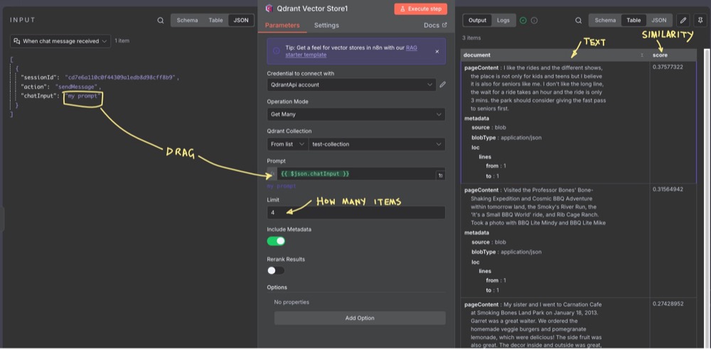
Task: Click the Qdrant Vector Store node icon
Action: 269,8
